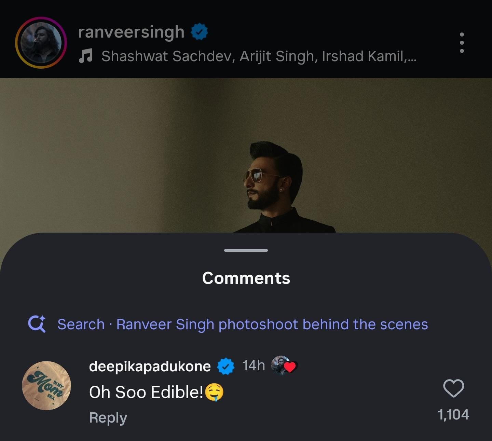Tap the comments sheet drag handle
The image size is (492, 441).
click(x=245, y=250)
